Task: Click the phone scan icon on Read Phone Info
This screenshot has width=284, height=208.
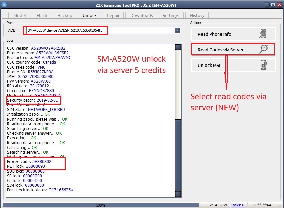Action: (x=263, y=34)
